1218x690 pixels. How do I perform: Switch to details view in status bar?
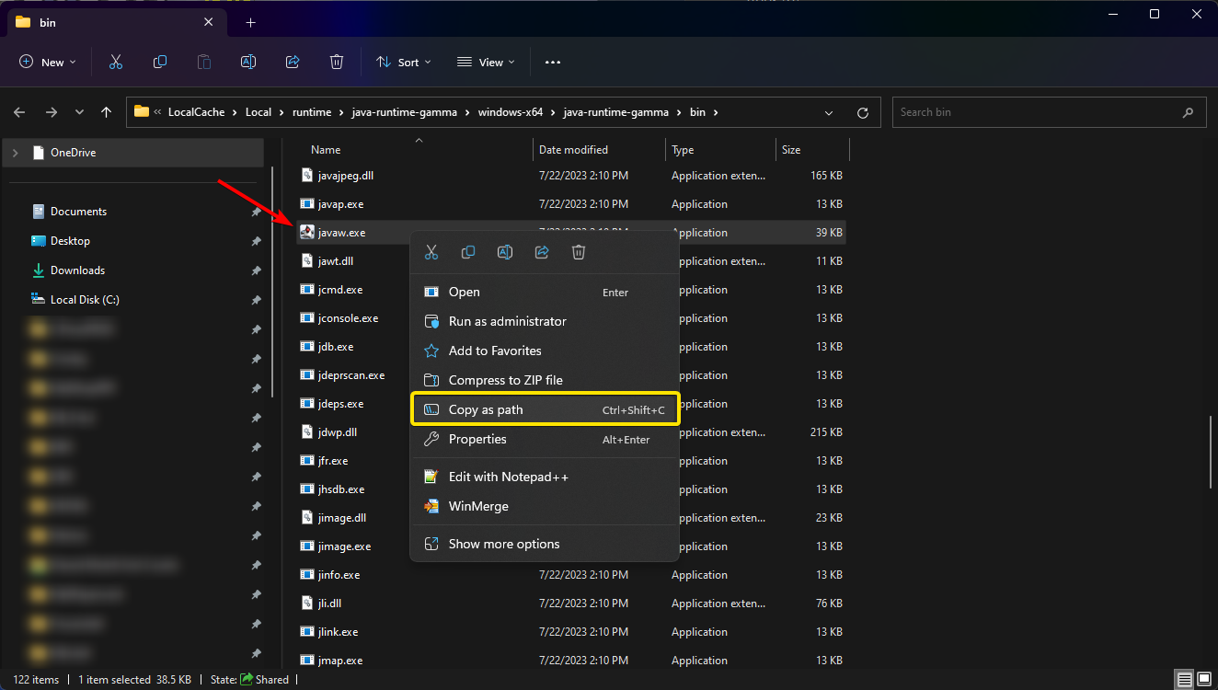coord(1184,680)
